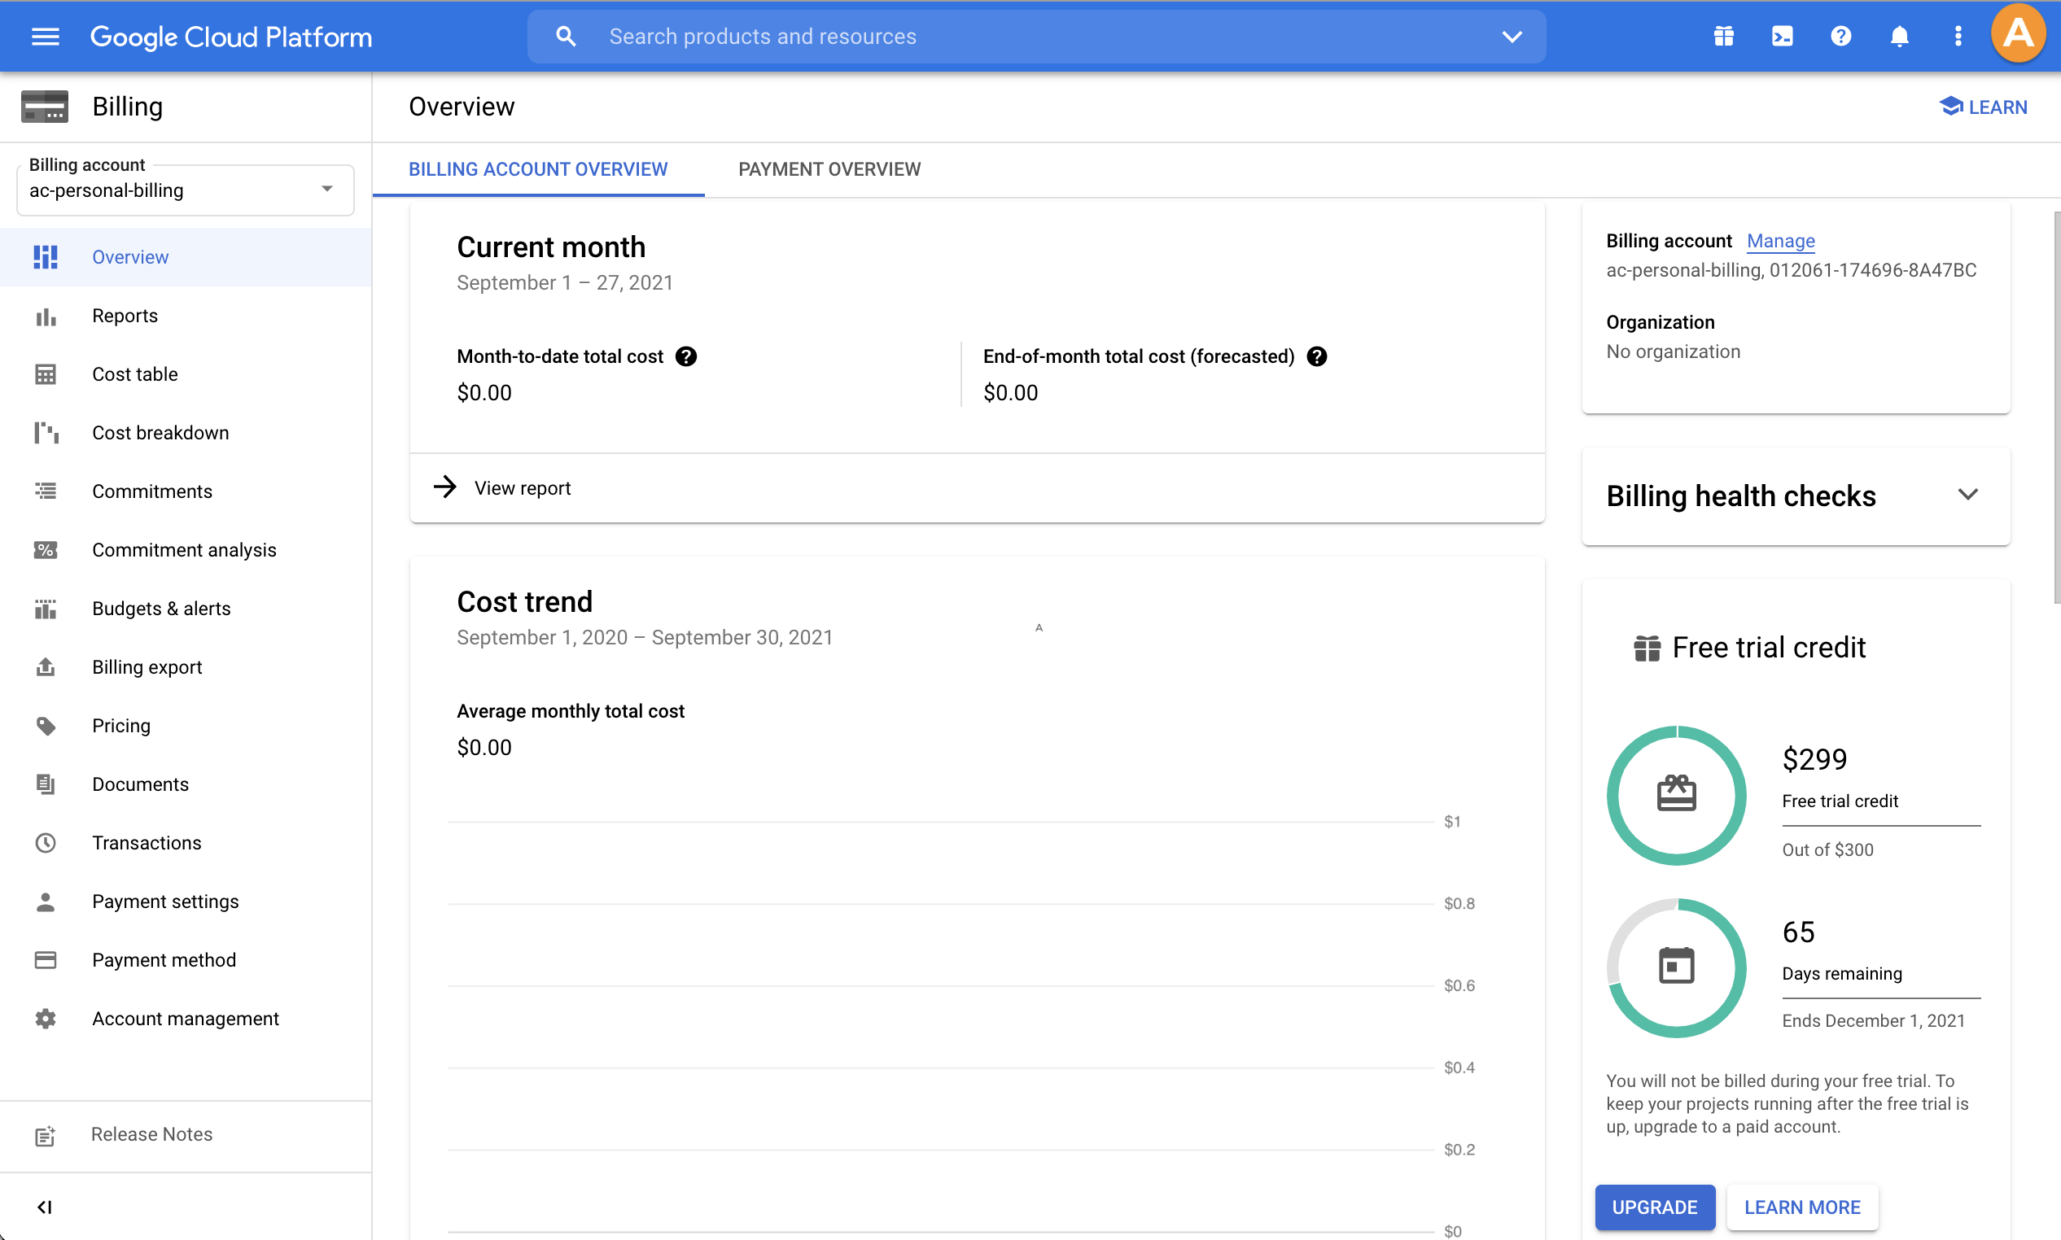2061x1240 pixels.
Task: Open the LEARN panel
Action: coord(1984,107)
